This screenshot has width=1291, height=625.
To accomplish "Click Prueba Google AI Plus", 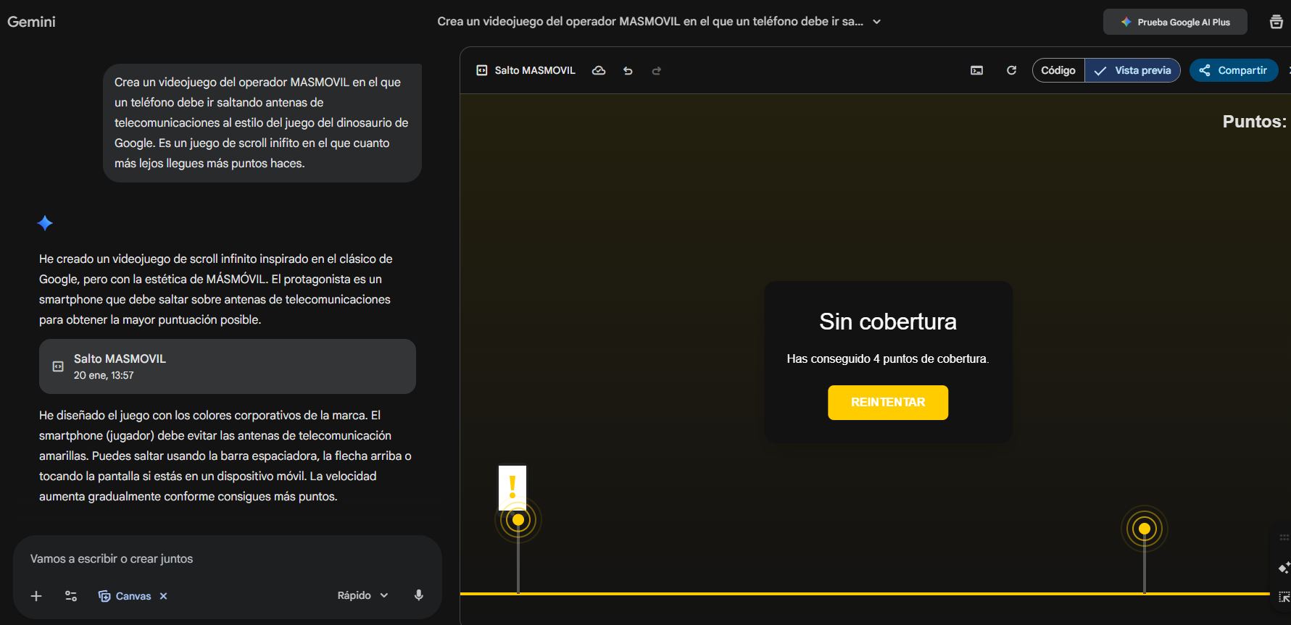I will point(1174,22).
